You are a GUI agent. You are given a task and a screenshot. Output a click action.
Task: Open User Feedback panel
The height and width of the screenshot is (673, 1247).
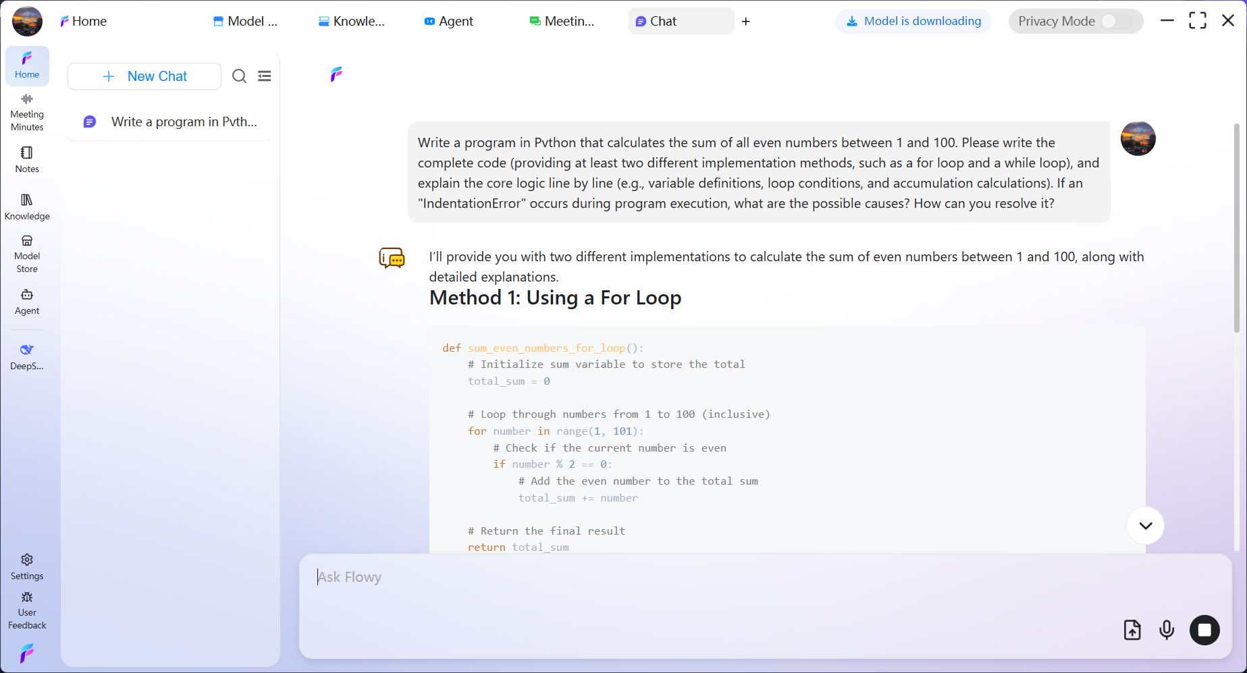pyautogui.click(x=27, y=610)
